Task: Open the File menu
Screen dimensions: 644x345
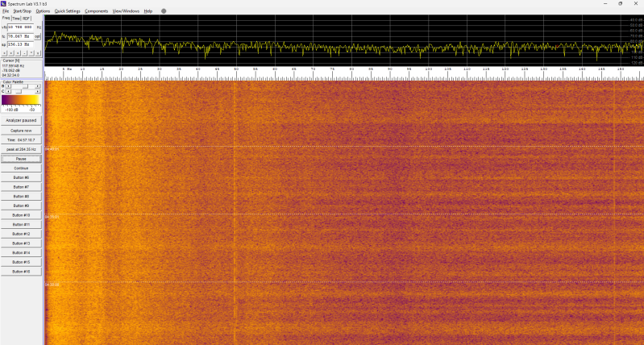Action: tap(6, 11)
